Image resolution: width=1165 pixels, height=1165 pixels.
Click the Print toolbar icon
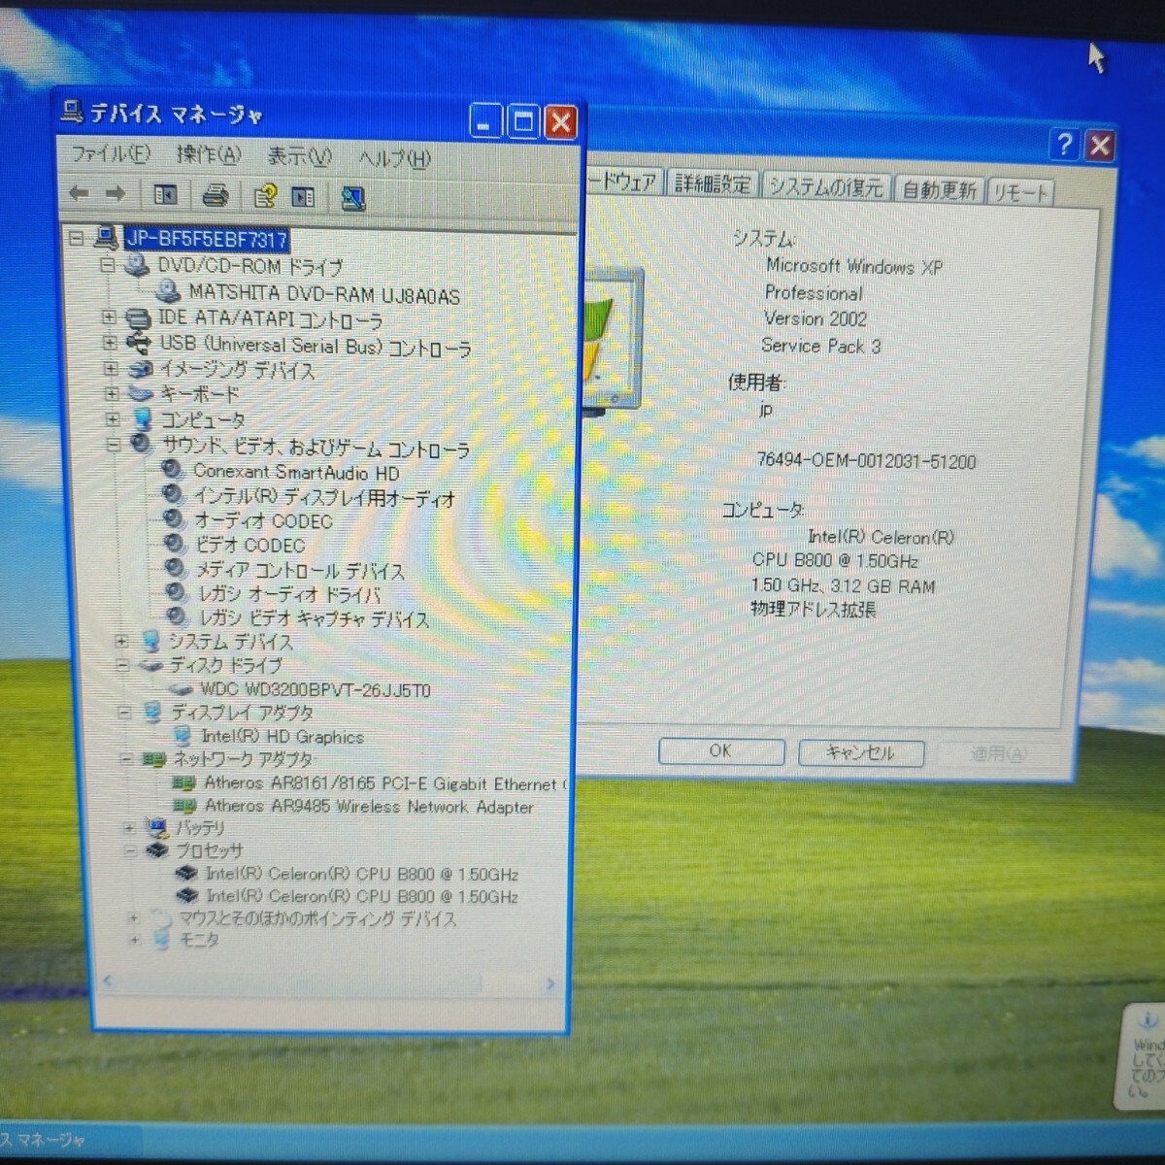pos(216,196)
